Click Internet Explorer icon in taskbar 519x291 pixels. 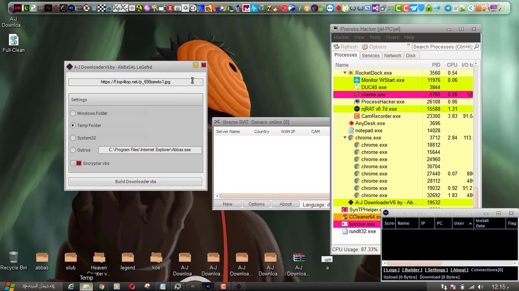click(71, 287)
